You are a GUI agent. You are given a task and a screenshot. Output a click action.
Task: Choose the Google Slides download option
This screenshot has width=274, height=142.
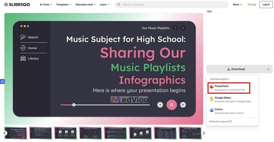pos(233,100)
